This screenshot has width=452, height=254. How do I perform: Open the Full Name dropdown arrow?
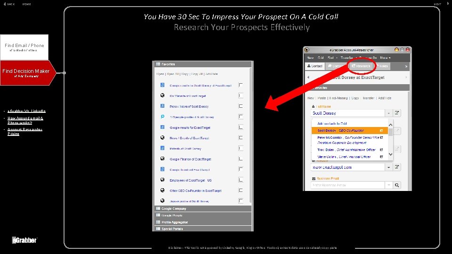(388, 113)
